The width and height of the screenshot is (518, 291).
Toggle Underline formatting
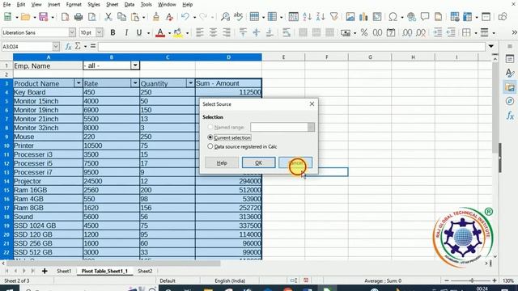139,32
